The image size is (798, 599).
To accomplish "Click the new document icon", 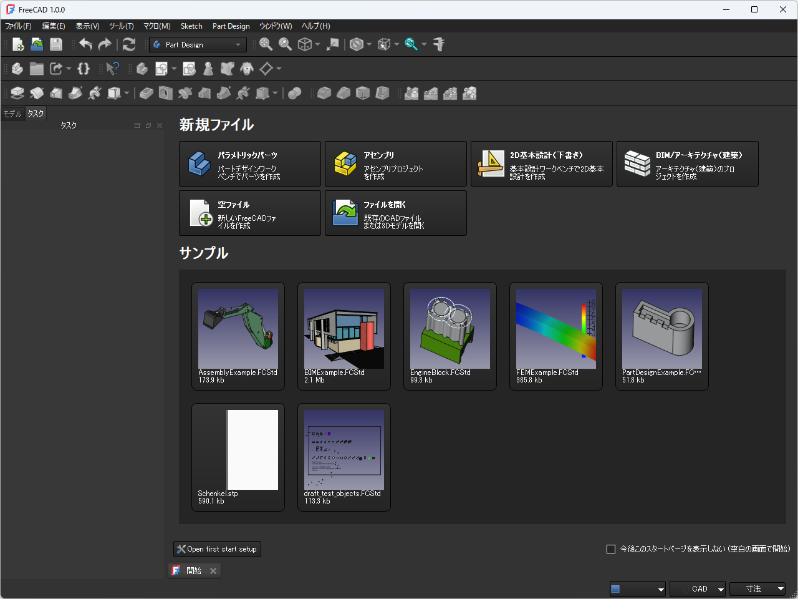I will coord(18,44).
